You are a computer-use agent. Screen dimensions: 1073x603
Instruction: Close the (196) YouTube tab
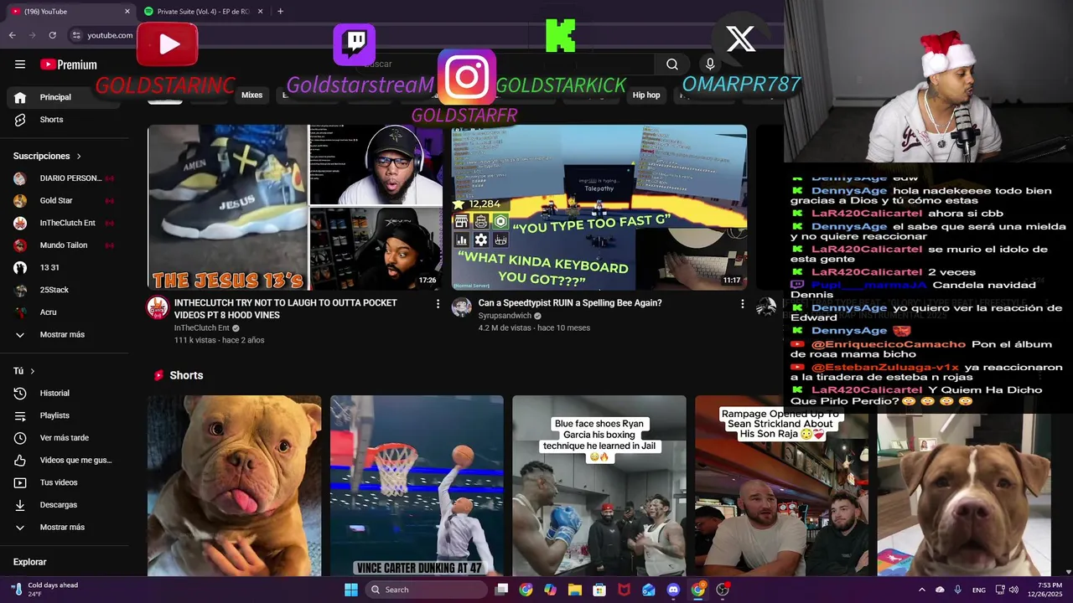click(127, 12)
